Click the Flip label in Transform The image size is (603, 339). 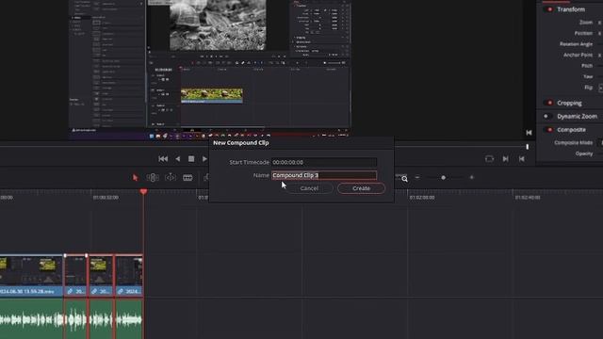tap(588, 88)
